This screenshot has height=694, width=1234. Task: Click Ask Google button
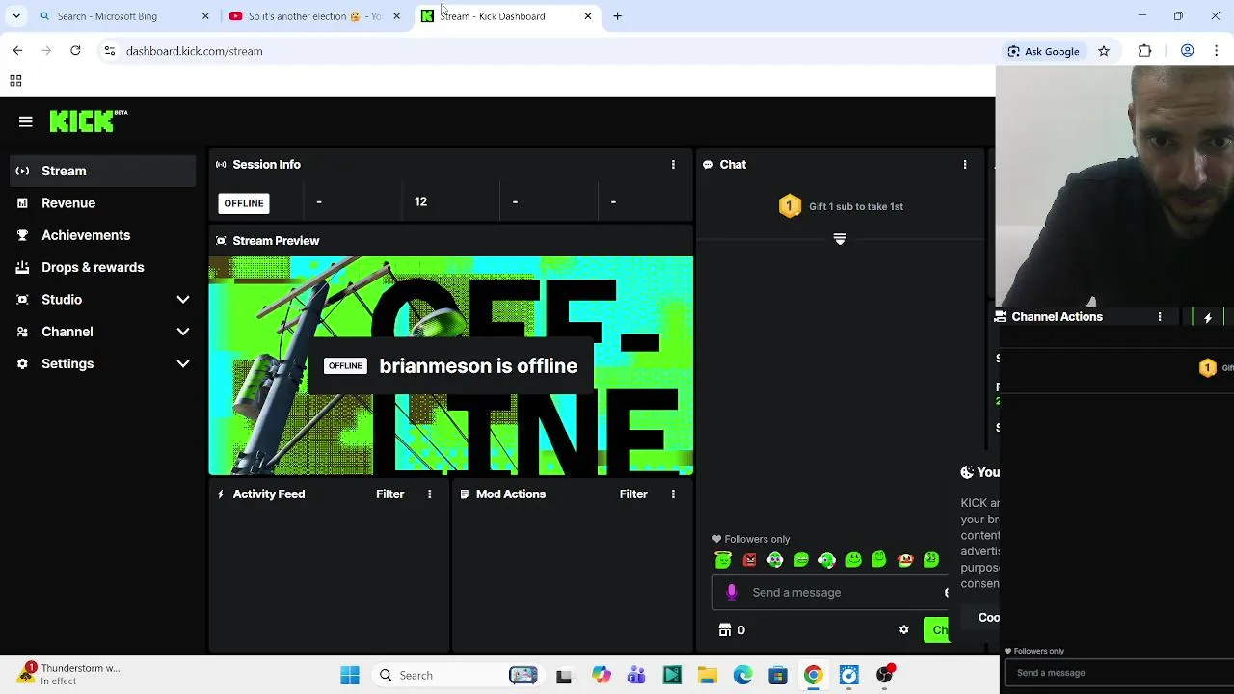coord(1043,51)
